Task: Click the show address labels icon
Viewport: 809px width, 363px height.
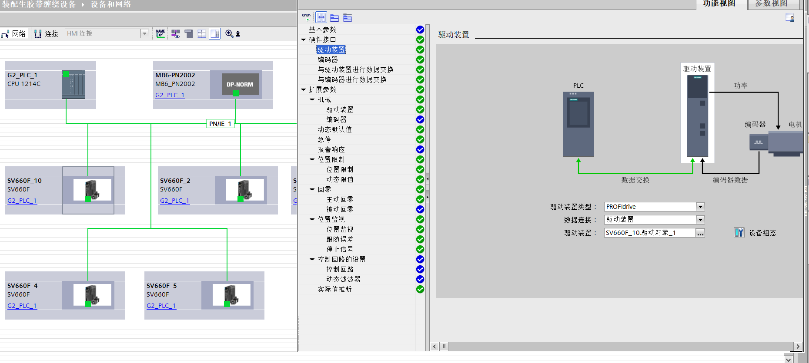Action: (x=176, y=34)
